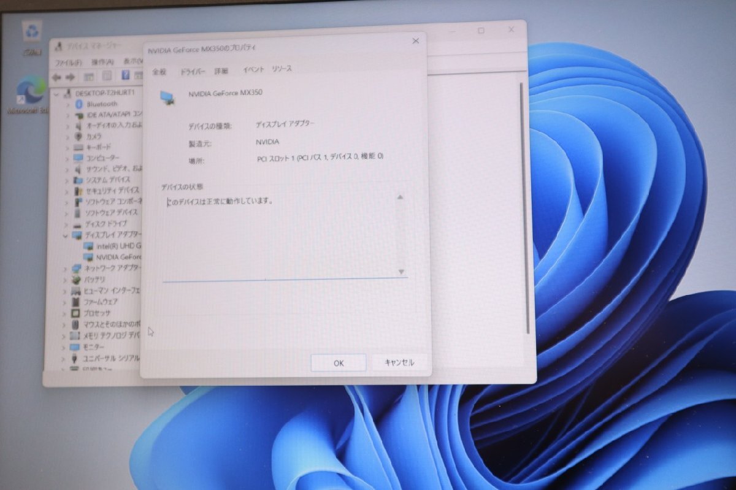Open the 操作(A) menu
This screenshot has height=490, width=736.
pos(102,62)
